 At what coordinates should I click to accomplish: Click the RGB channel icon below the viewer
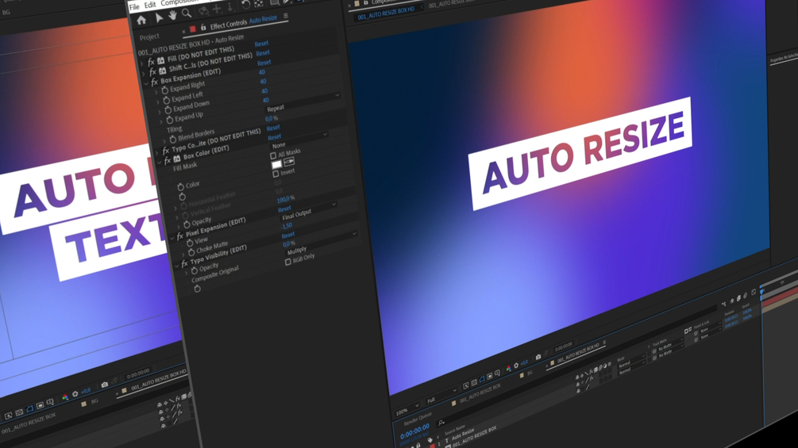508,368
